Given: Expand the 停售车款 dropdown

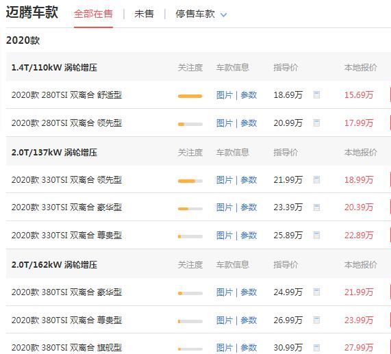Looking at the screenshot, I should tap(201, 14).
